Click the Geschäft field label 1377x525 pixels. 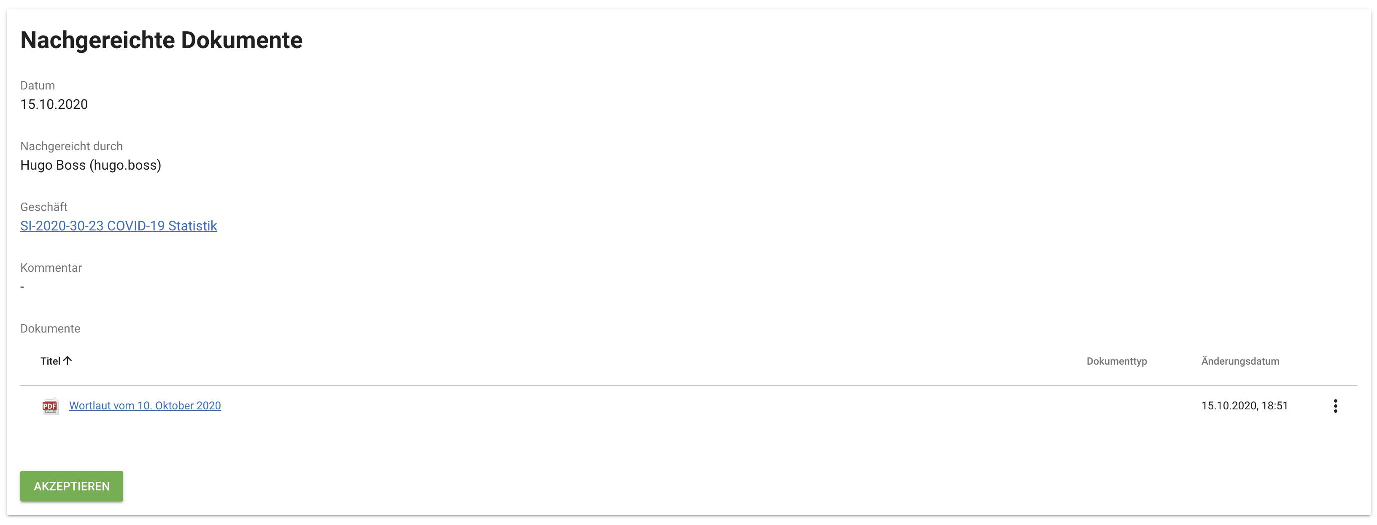tap(44, 207)
